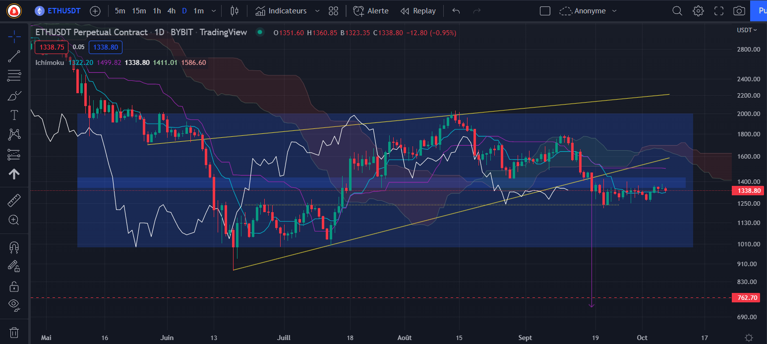Viewport: 767px width, 344px height.
Task: Select the Fibonacci retracement tool
Action: [14, 75]
